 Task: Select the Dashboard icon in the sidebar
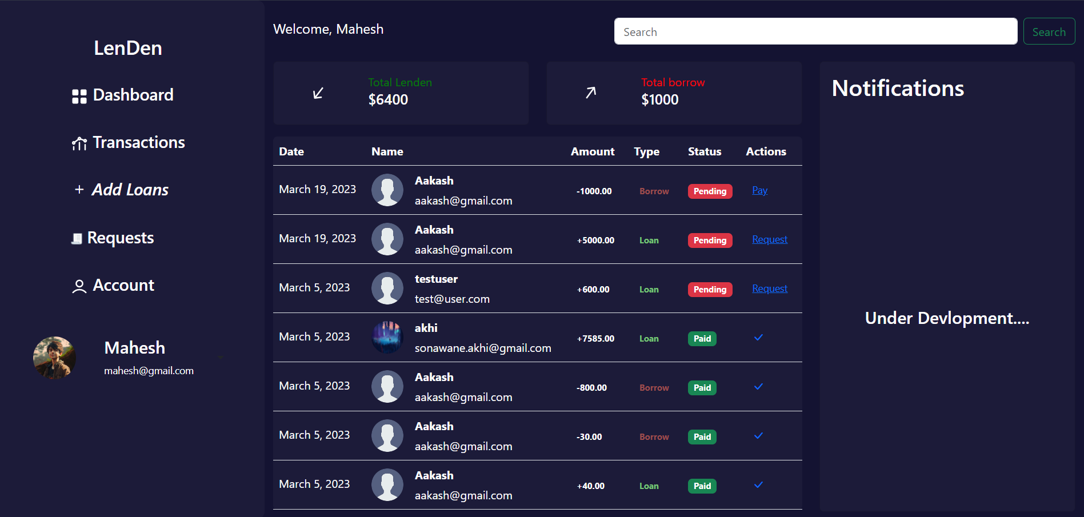coord(79,95)
